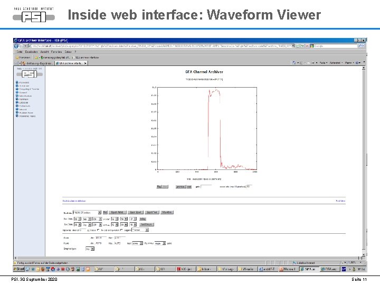Image resolution: width=380 pixels, height=285 pixels.
Task: Click globe icon beside Computing sidebar link
Action: tap(17, 89)
